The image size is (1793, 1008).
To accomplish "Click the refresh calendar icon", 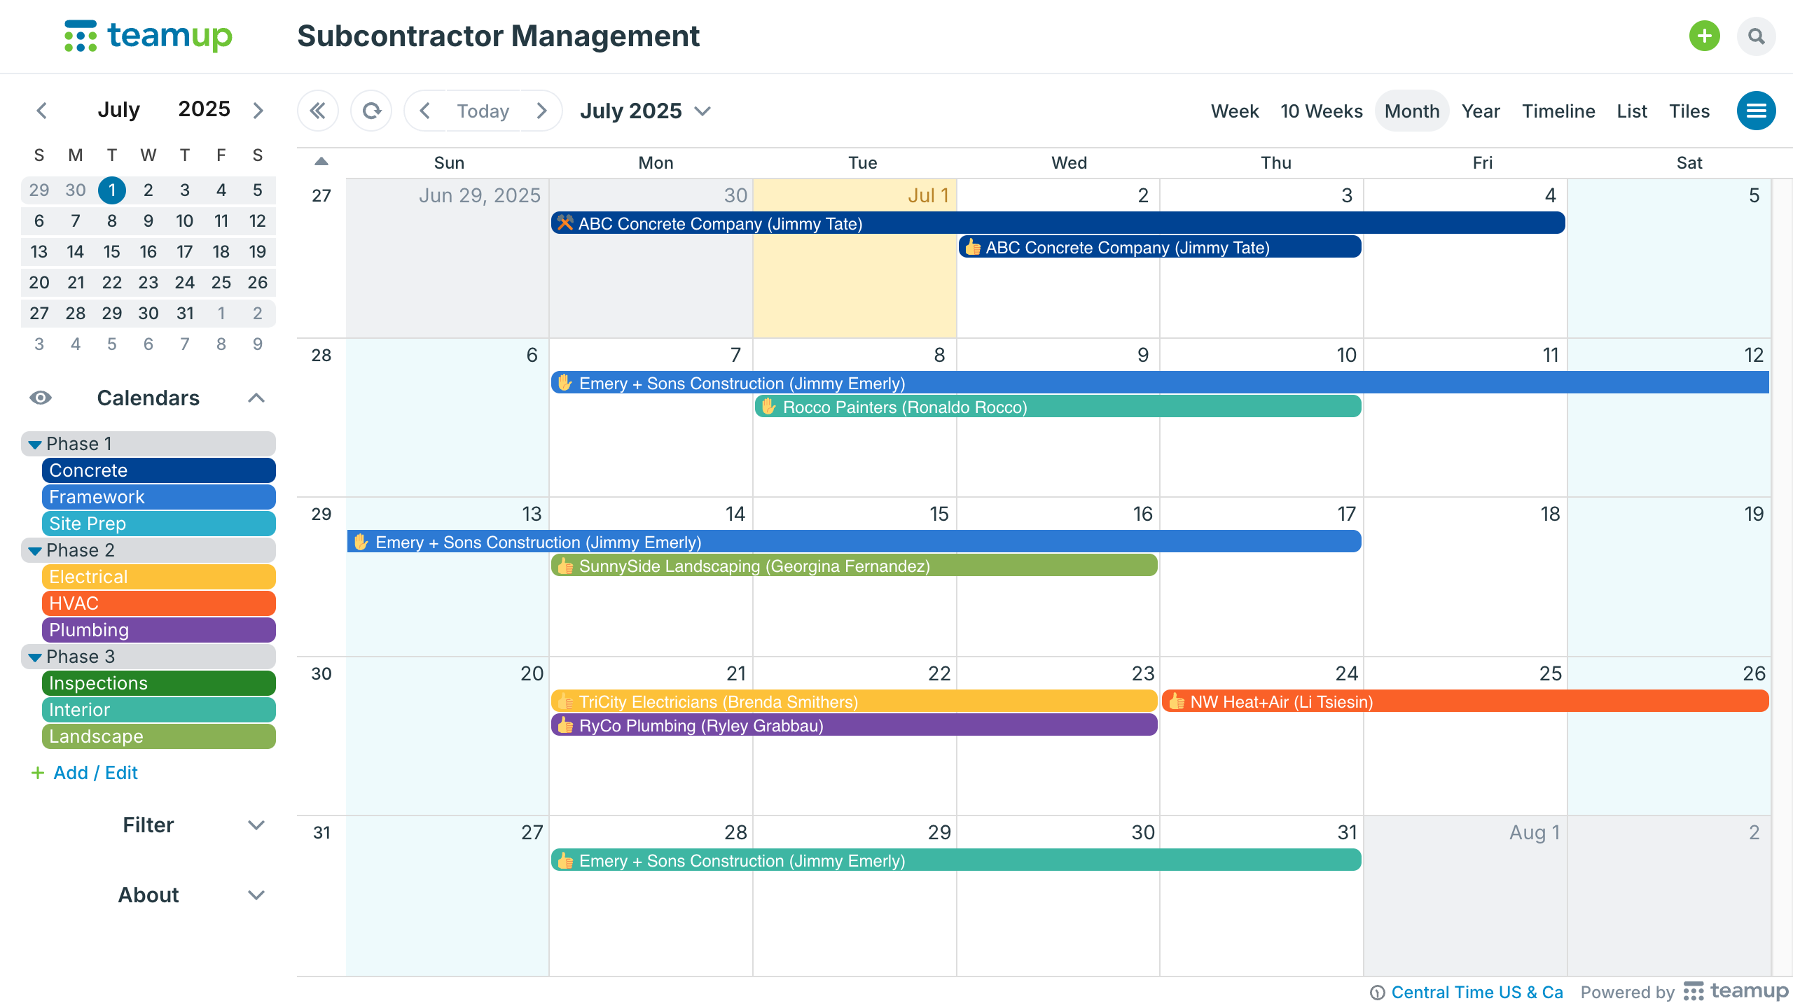I will pos(371,111).
